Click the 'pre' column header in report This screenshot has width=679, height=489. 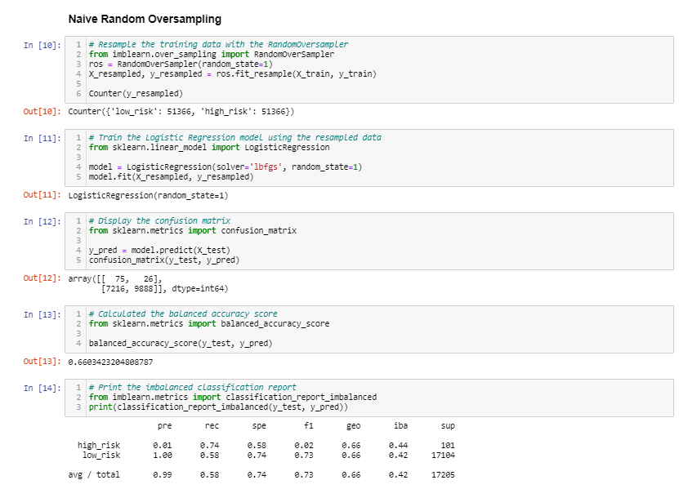pos(164,426)
